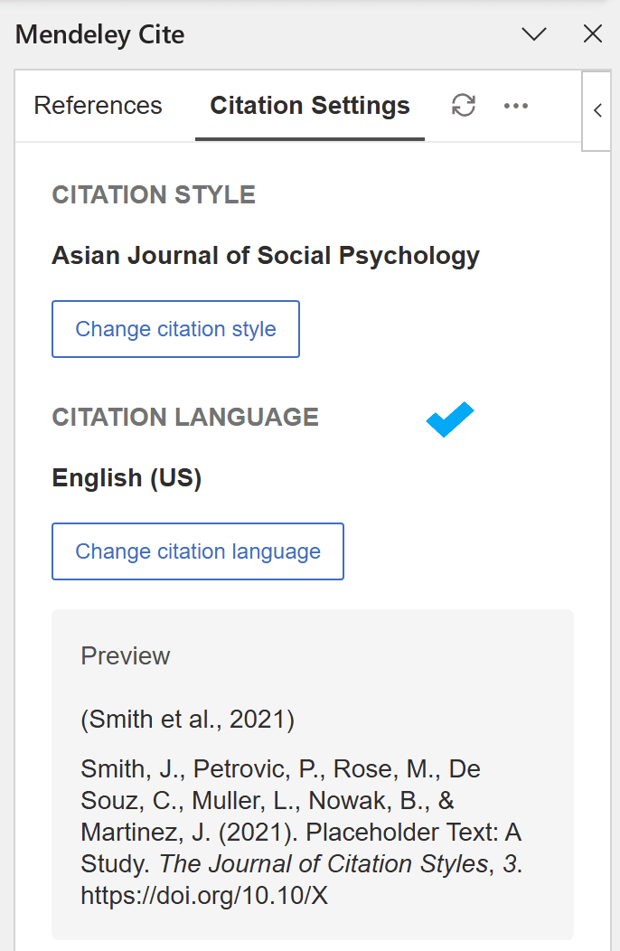This screenshot has height=951, width=620.
Task: Click the https://doi.org/10.10/X text
Action: tap(204, 895)
